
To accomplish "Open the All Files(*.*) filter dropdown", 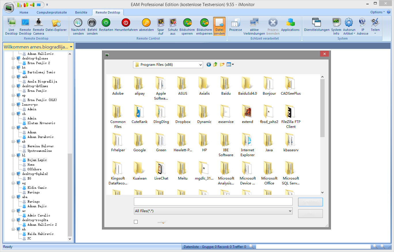I will tap(290, 211).
